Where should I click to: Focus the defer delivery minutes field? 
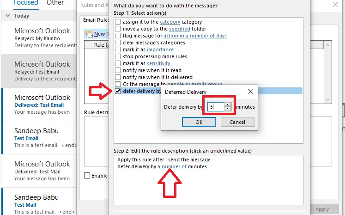216,107
